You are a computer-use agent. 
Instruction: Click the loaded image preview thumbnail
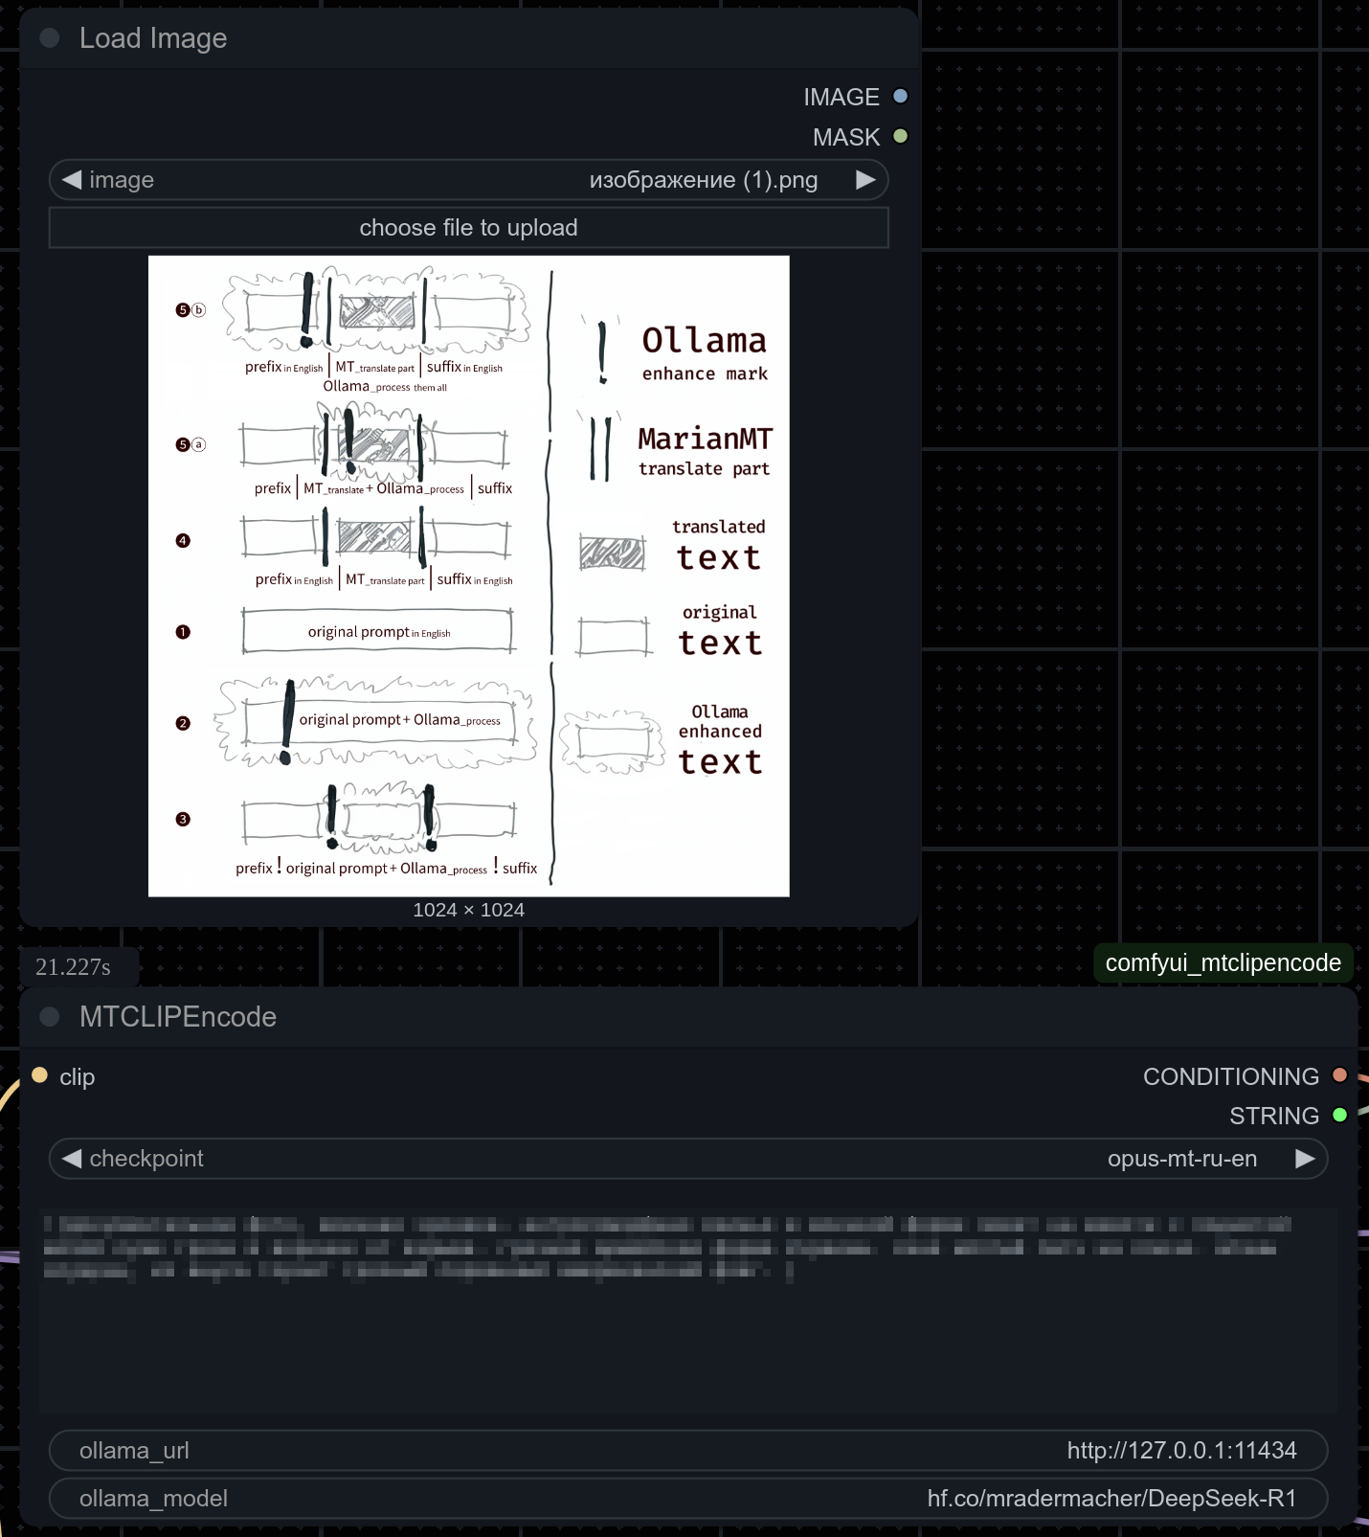pyautogui.click(x=469, y=576)
